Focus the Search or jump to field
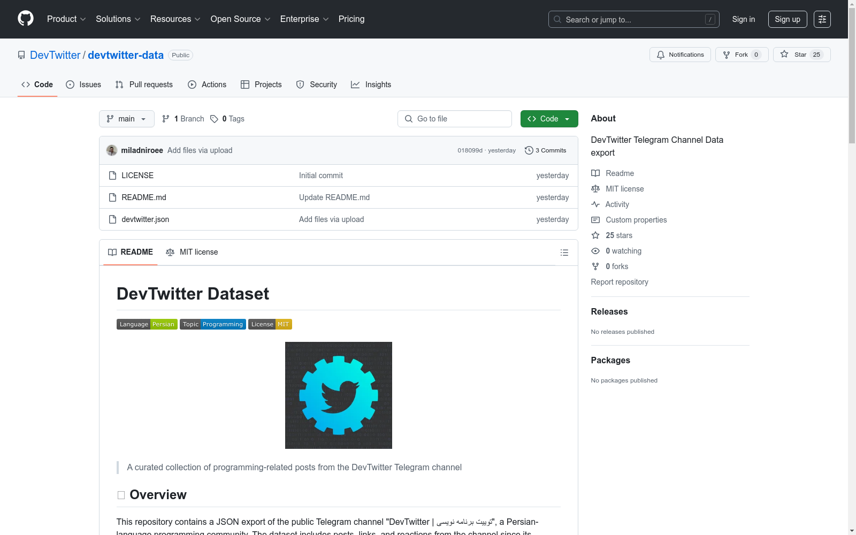 click(x=634, y=19)
